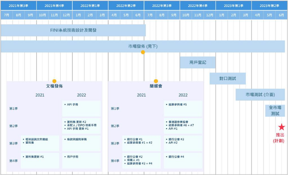Click the '條款與細則草稿' item
This screenshot has width=288, height=175.
77,140
